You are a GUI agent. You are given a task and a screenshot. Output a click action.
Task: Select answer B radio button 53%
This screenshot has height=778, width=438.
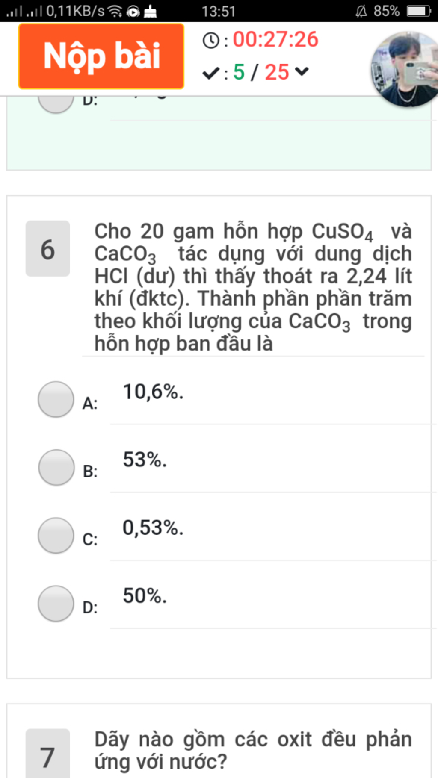click(x=56, y=467)
